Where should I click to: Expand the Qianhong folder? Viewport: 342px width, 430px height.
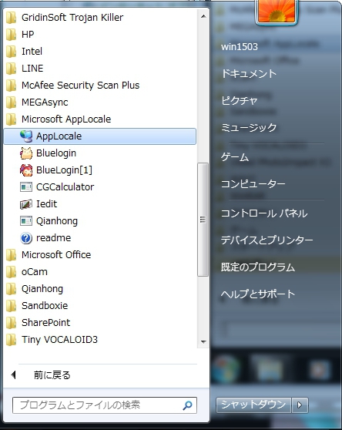tap(35, 289)
